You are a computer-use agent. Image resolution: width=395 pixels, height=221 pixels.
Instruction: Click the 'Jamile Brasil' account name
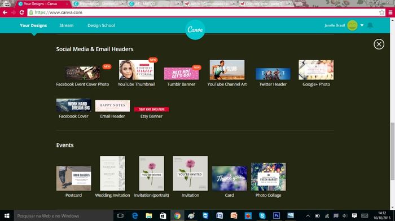click(335, 25)
